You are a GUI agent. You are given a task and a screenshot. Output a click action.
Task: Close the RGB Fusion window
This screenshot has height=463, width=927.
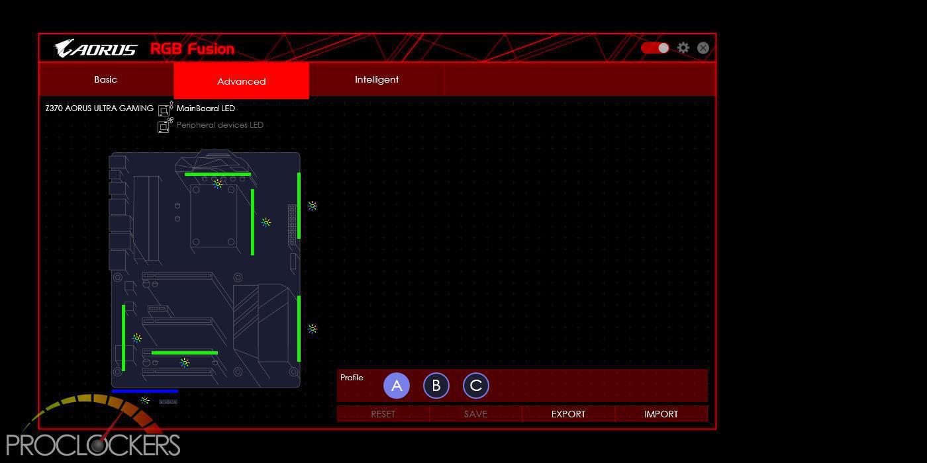703,48
